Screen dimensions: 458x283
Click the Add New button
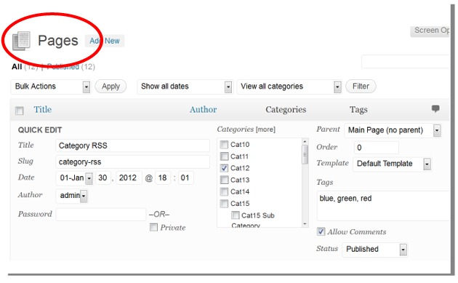tap(105, 41)
